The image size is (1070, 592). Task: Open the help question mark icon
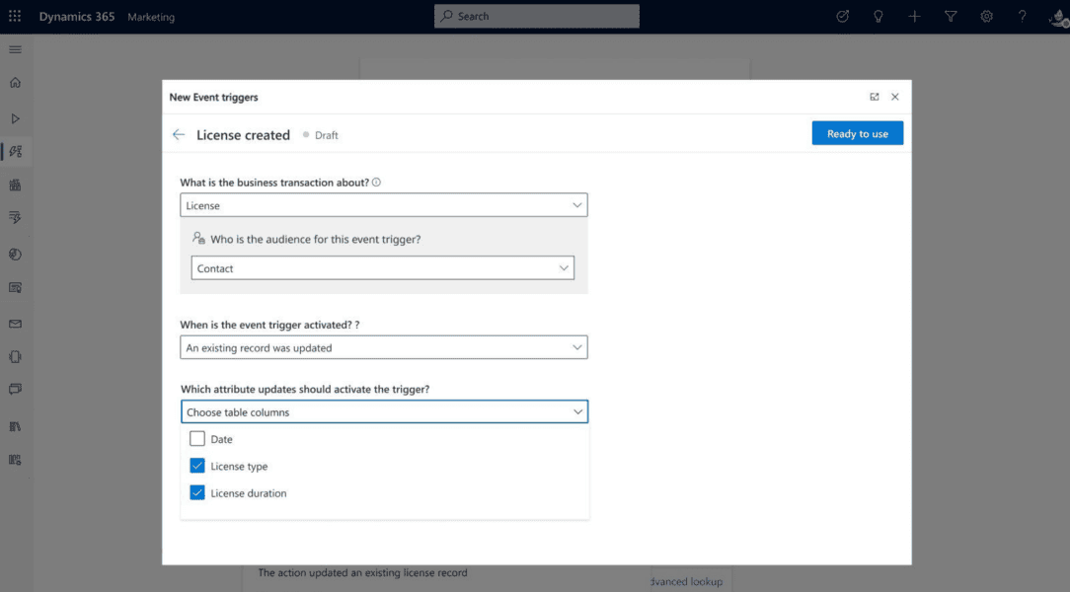coord(1023,16)
